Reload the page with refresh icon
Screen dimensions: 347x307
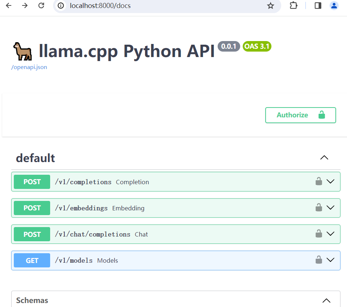41,5
